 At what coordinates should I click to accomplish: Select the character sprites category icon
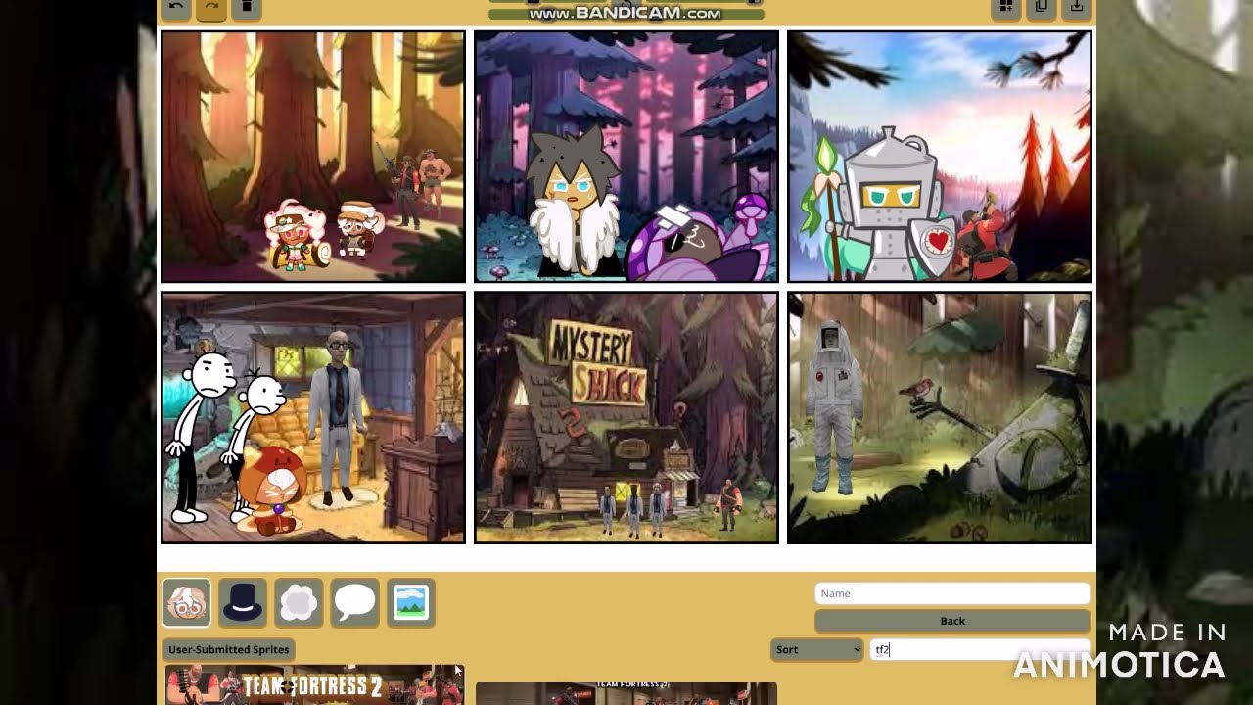(x=186, y=602)
